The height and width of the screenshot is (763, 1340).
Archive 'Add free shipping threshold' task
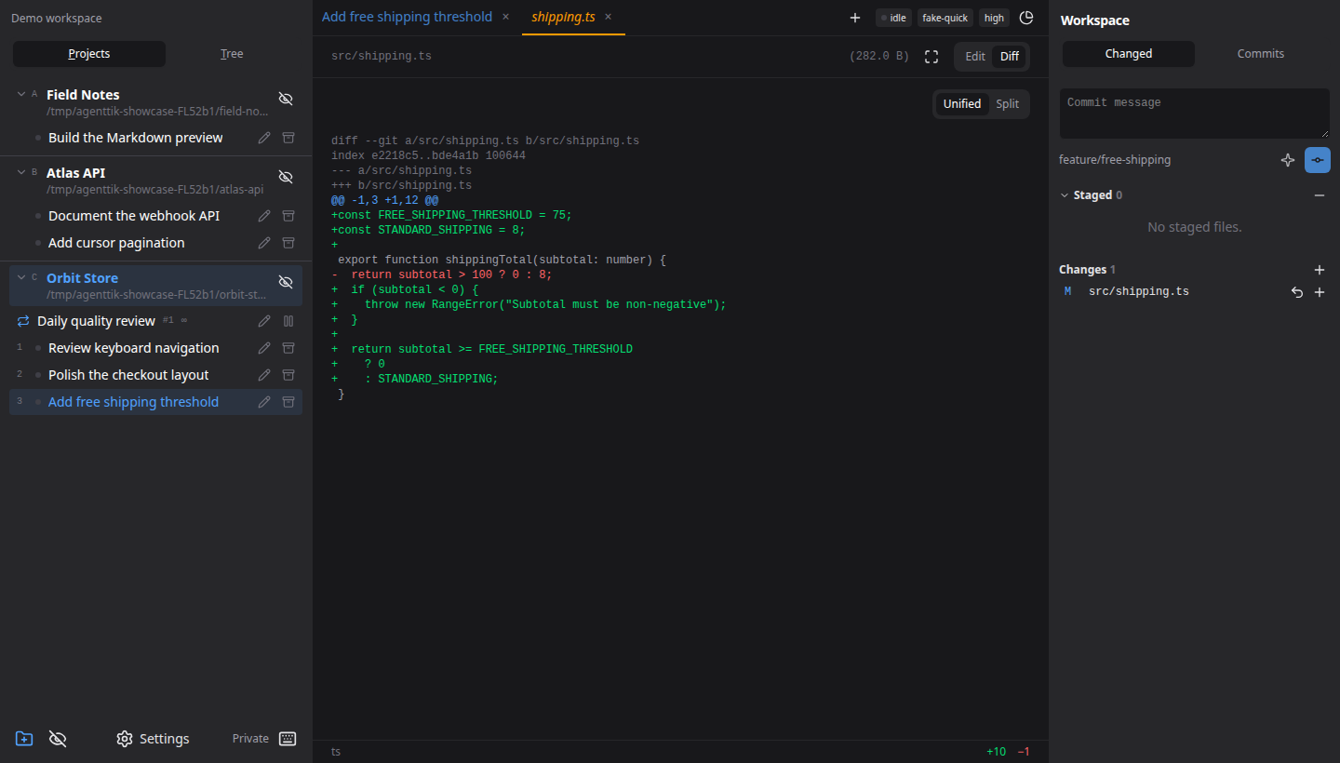pos(288,402)
